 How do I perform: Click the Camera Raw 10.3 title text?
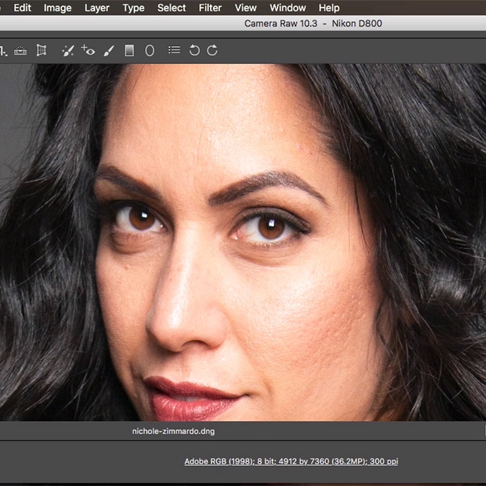tap(281, 24)
